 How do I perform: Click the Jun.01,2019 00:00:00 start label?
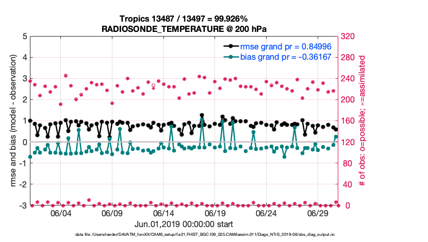tap(184, 224)
